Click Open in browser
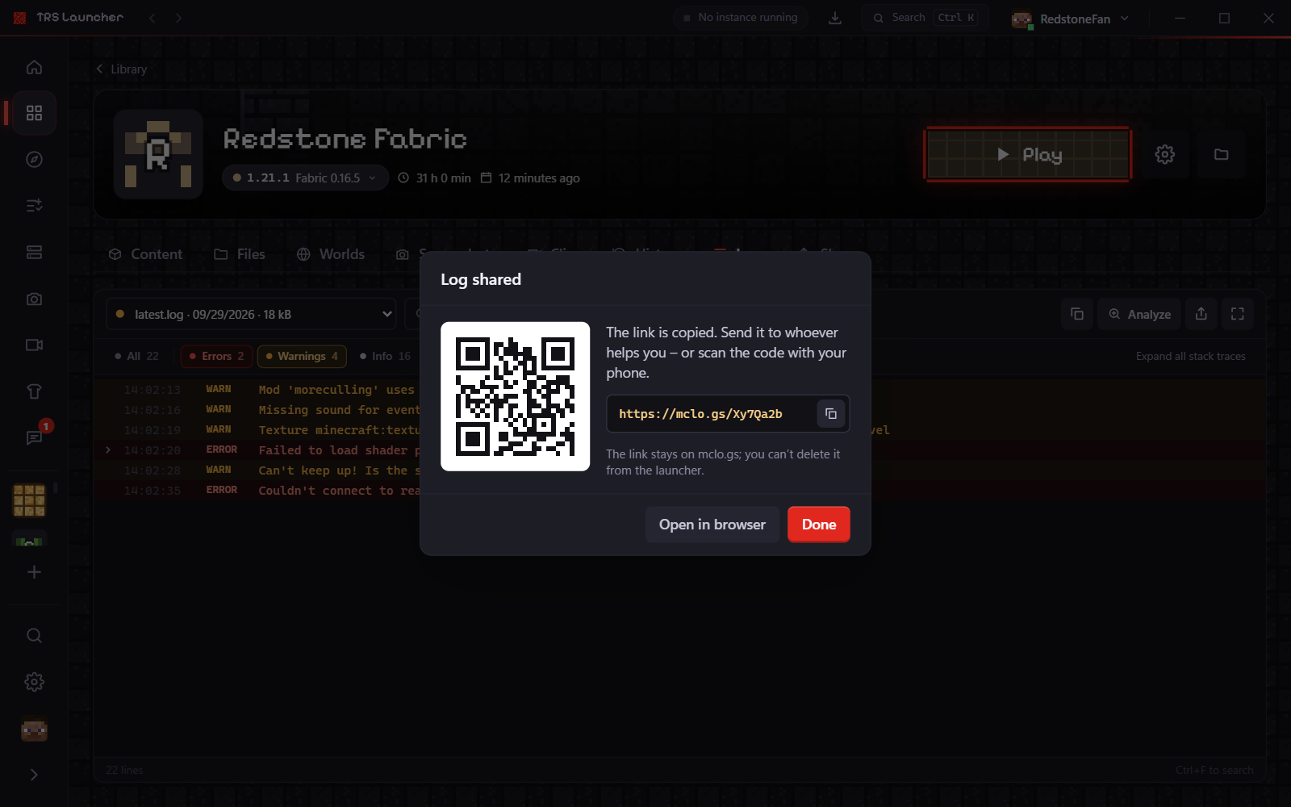This screenshot has height=807, width=1291. 712,525
